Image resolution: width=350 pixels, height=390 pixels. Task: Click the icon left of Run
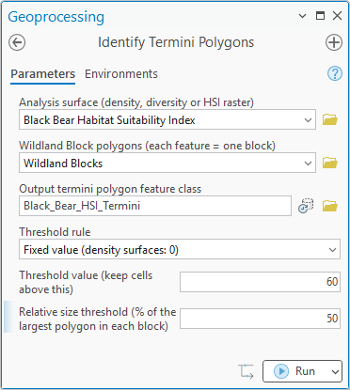(246, 371)
